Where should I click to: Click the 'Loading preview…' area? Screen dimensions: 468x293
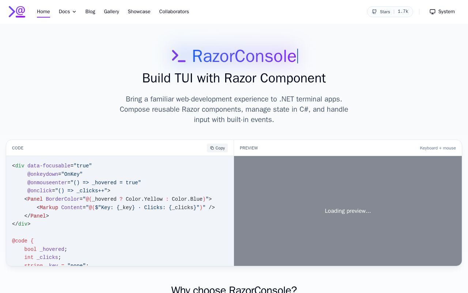348,211
